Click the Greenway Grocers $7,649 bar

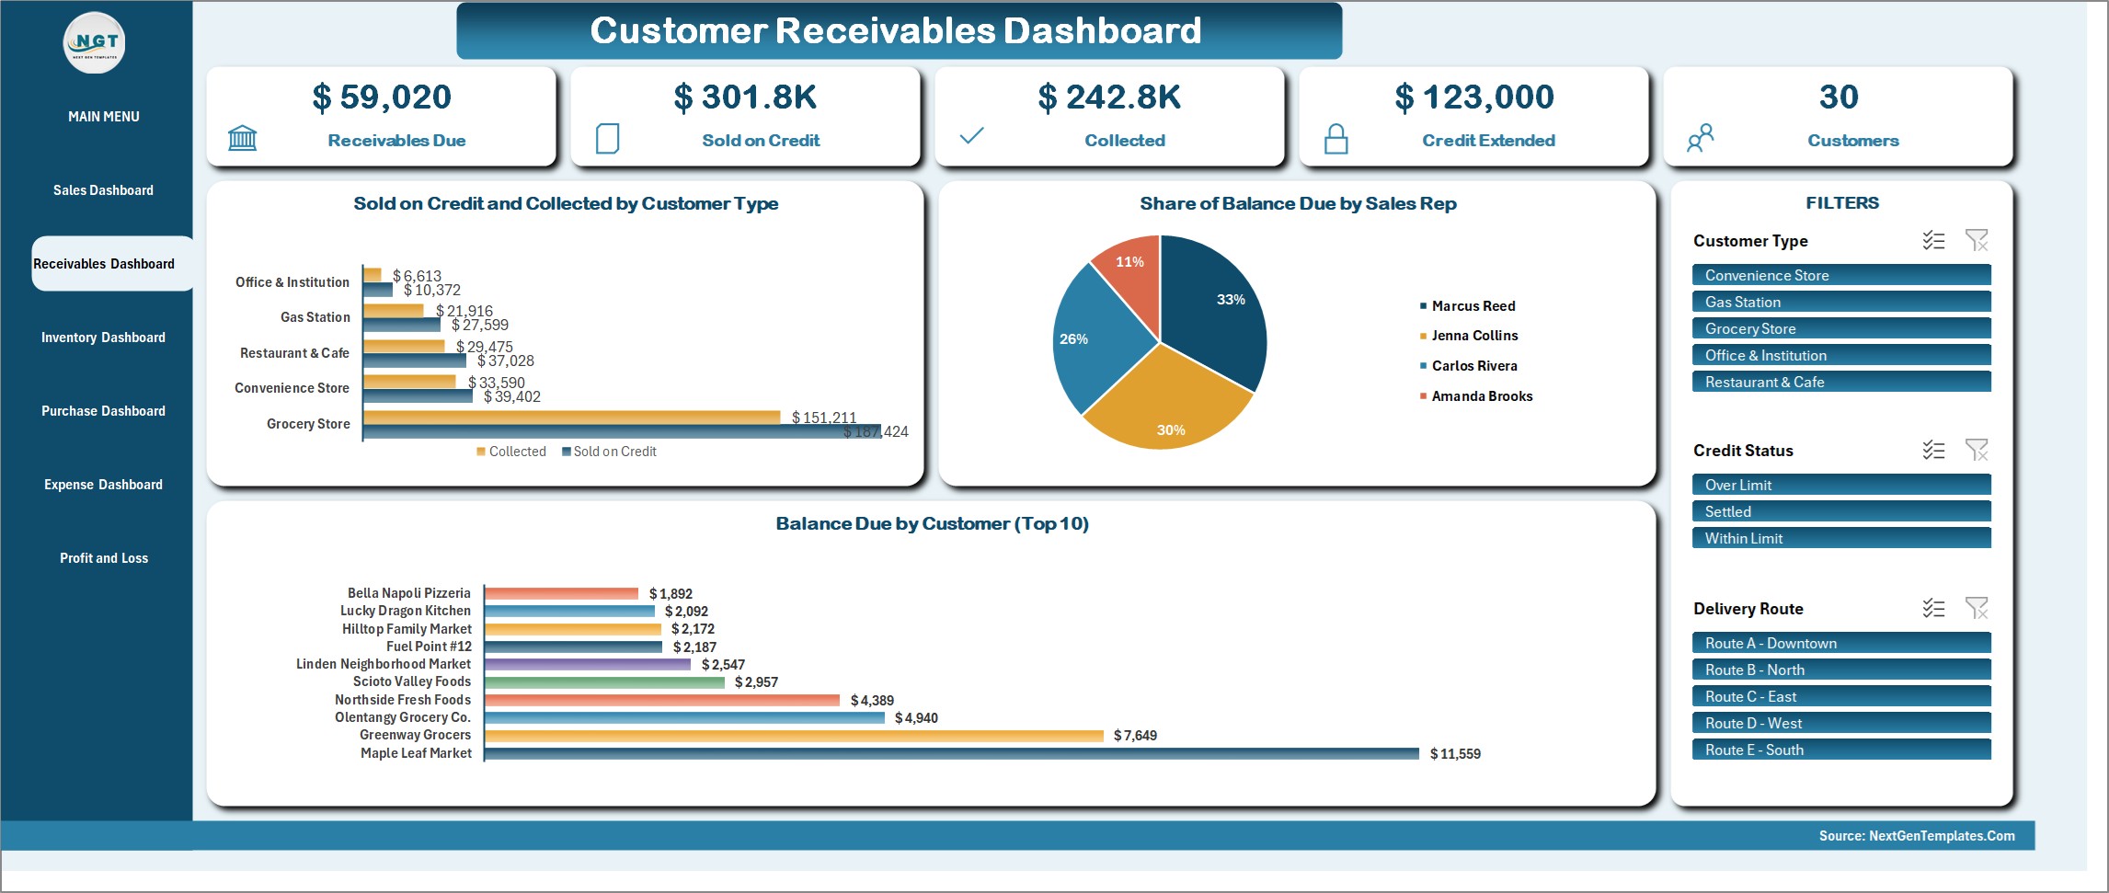point(794,736)
